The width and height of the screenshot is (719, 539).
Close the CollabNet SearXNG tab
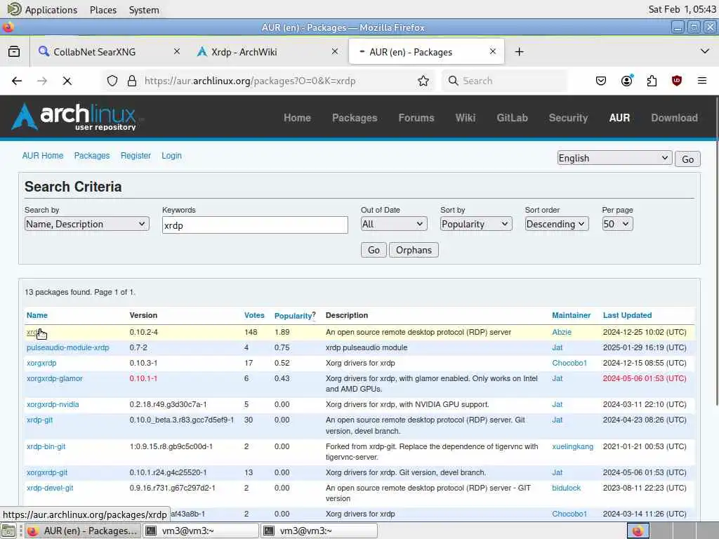[x=176, y=52]
